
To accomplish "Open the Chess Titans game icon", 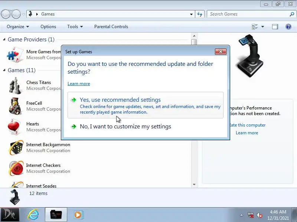I will point(15,85).
